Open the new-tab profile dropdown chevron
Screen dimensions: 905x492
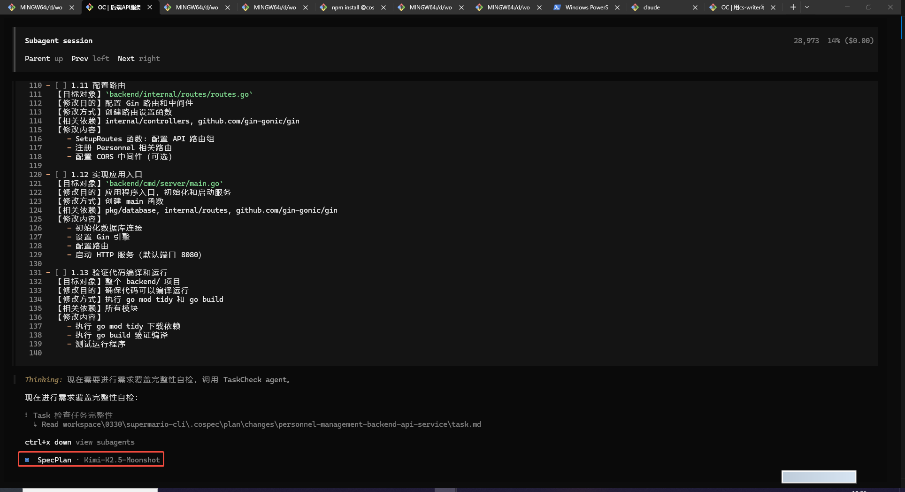click(807, 7)
